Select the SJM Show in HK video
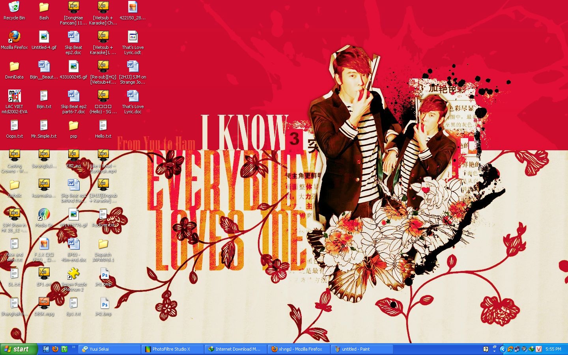The image size is (568, 355). point(14,220)
